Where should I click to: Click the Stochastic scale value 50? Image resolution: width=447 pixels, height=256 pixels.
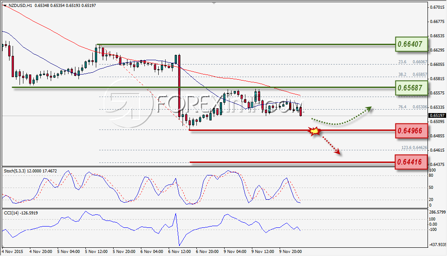coord(431,188)
